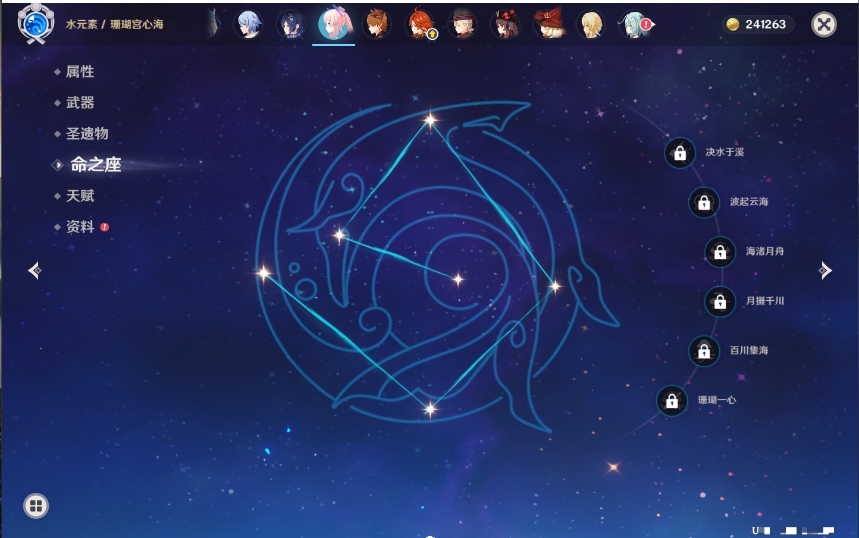Open the locked 月摄千川 constellation
Viewport: 859px width, 538px height.
[720, 301]
